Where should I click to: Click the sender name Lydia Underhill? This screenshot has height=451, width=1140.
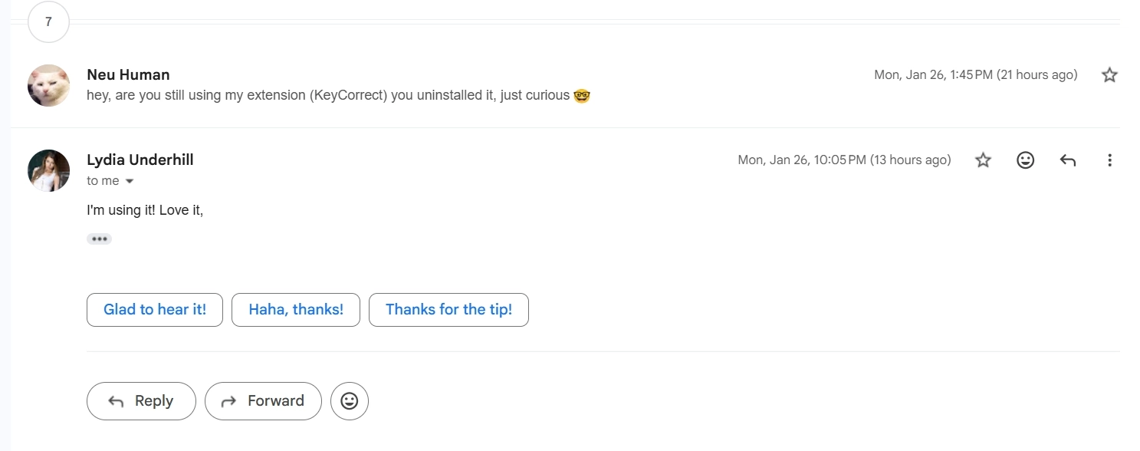coord(140,160)
